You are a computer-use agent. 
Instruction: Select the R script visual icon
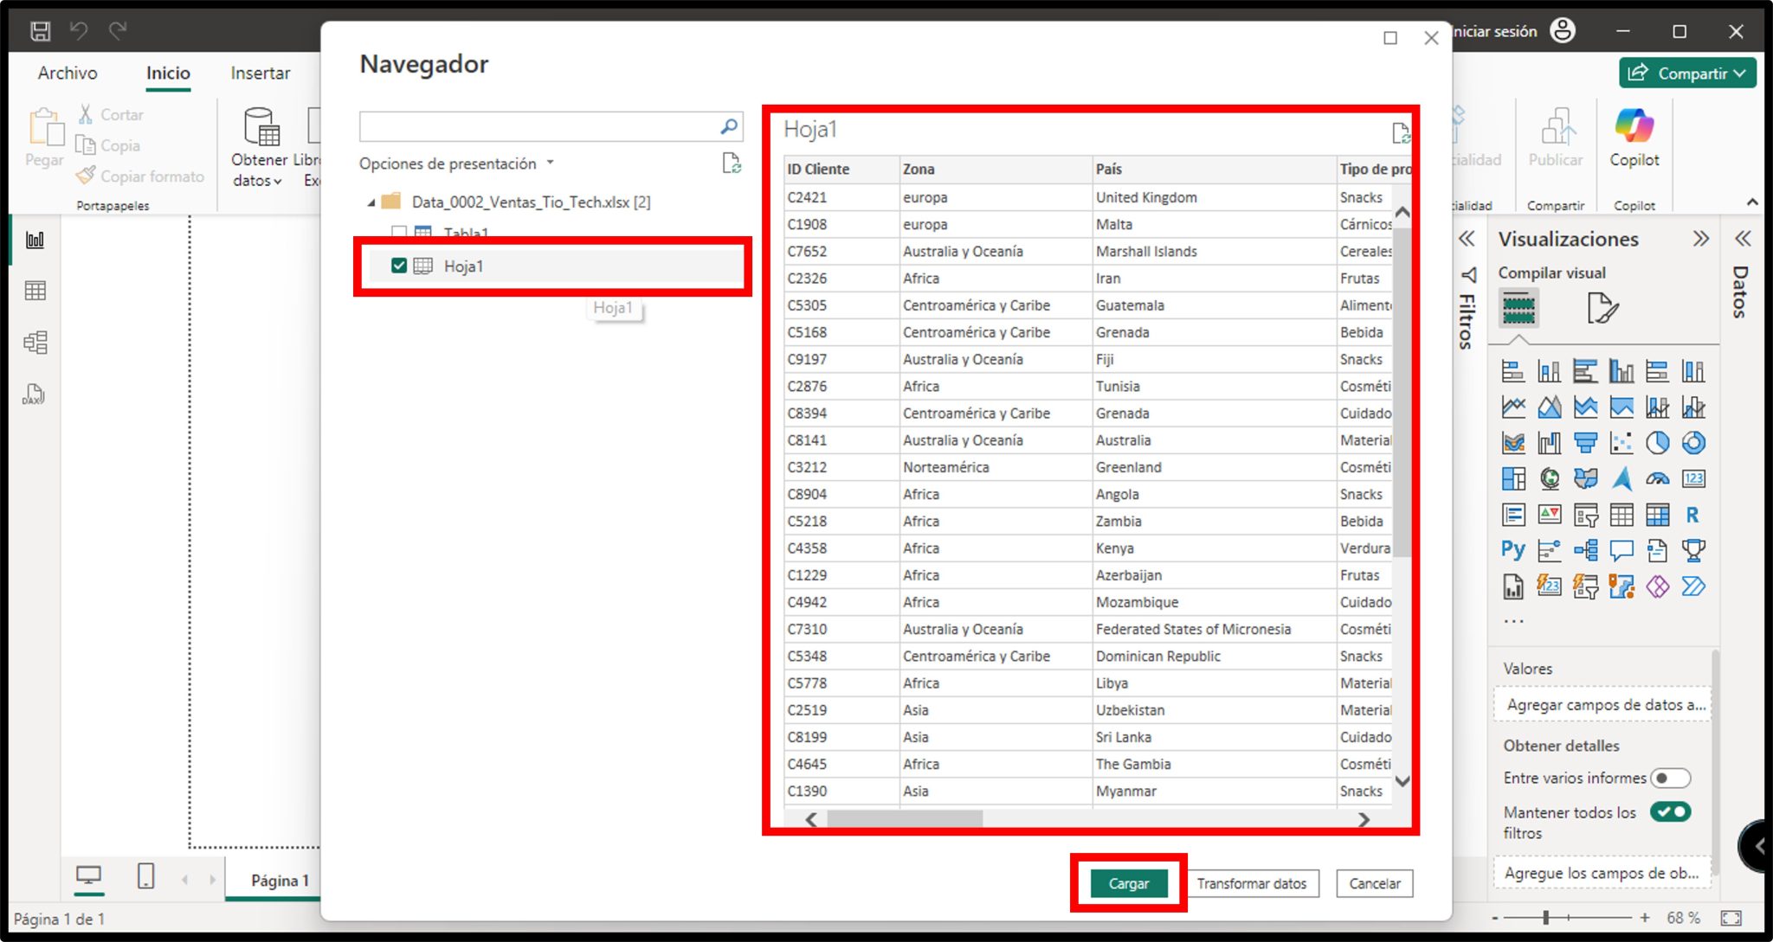[1692, 515]
